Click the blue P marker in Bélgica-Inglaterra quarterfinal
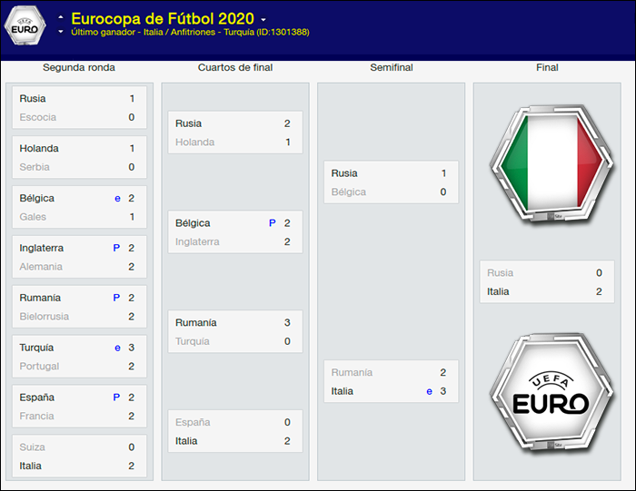Image resolution: width=636 pixels, height=491 pixels. pyautogui.click(x=273, y=223)
